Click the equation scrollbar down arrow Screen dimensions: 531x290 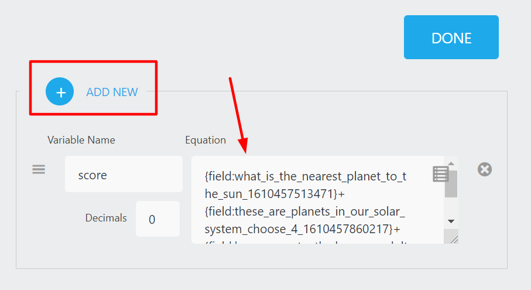pos(451,221)
